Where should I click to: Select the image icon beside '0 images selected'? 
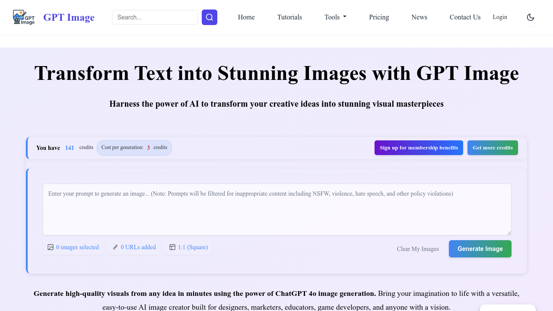click(x=50, y=247)
